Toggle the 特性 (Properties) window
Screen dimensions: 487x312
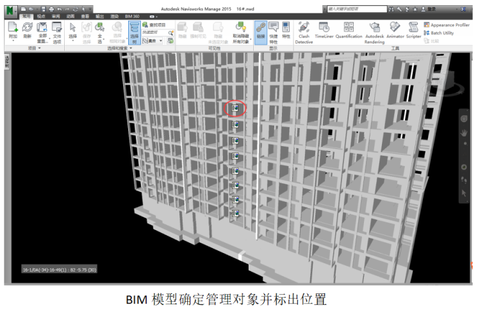point(286,30)
